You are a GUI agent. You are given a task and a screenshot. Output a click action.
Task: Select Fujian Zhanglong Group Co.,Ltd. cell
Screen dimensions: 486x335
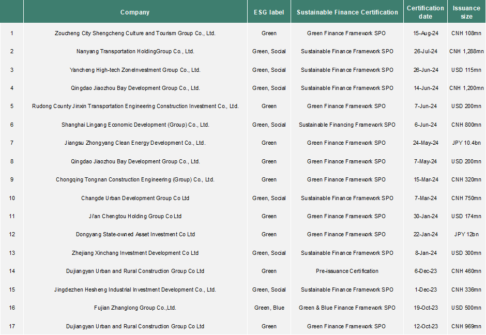[135, 308]
